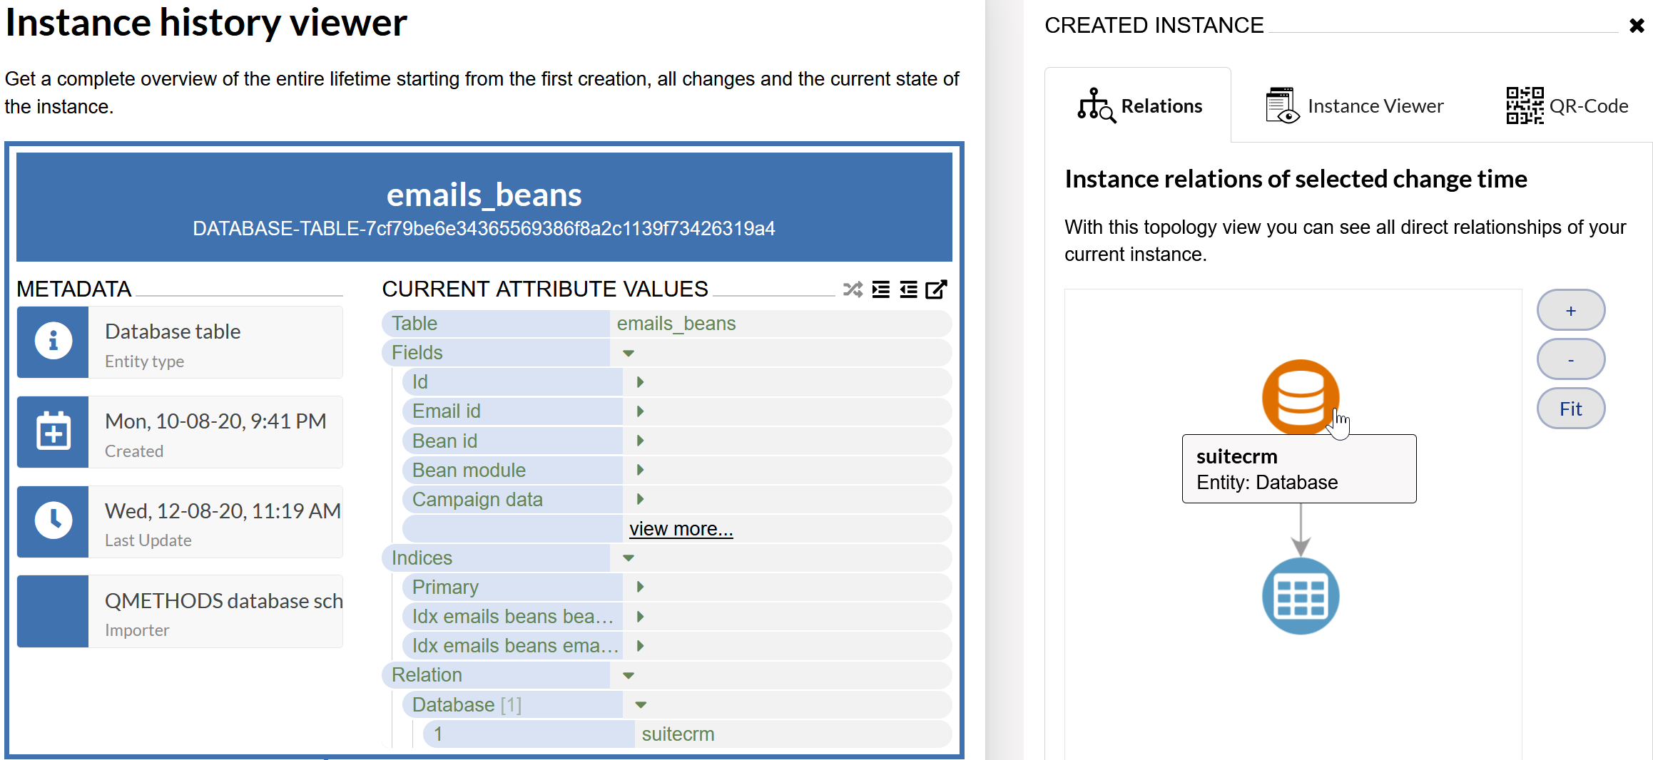Click the Indices attribute label
Image resolution: width=1653 pixels, height=760 pixels.
pos(422,558)
